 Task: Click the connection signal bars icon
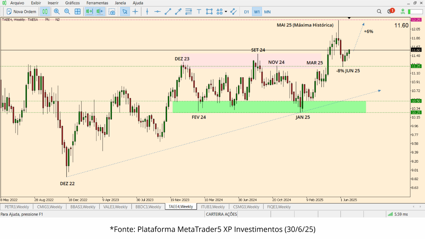[390, 214]
